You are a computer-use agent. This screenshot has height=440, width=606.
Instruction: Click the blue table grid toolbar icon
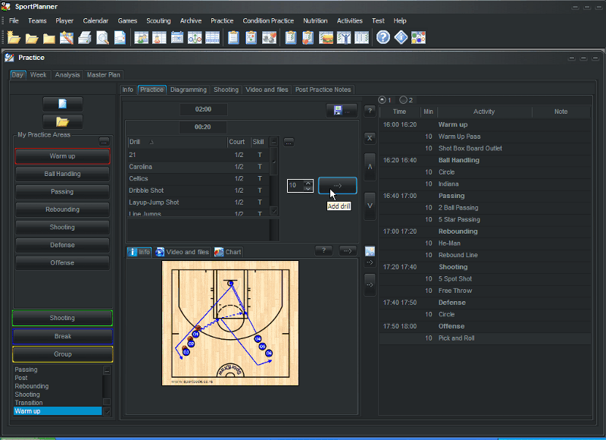[x=213, y=38]
